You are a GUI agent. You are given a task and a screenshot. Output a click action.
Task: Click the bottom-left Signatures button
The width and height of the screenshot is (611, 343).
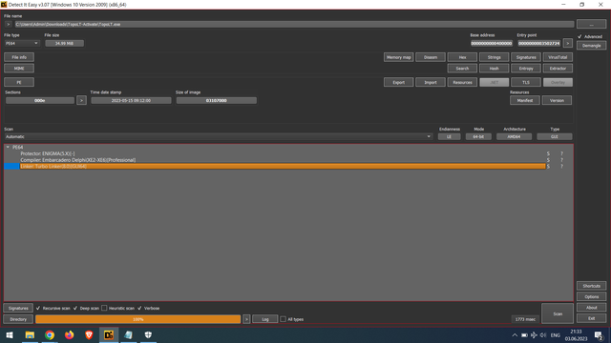18,308
